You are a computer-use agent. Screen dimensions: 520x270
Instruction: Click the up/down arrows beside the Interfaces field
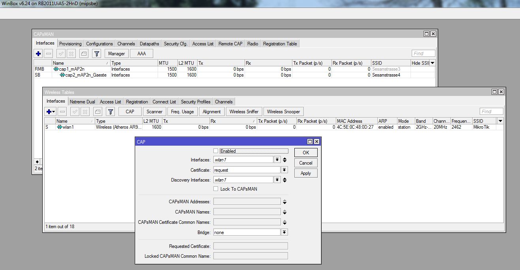click(285, 160)
